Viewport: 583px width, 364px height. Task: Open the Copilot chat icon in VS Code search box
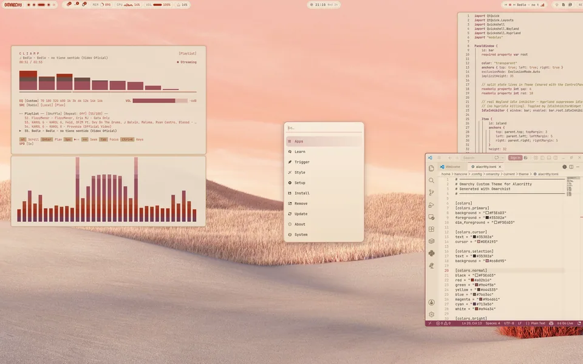(x=497, y=158)
